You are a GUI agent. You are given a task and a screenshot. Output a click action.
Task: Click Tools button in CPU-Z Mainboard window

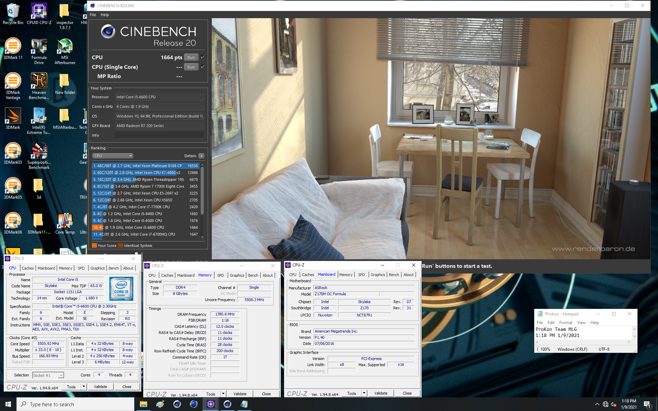(x=352, y=393)
